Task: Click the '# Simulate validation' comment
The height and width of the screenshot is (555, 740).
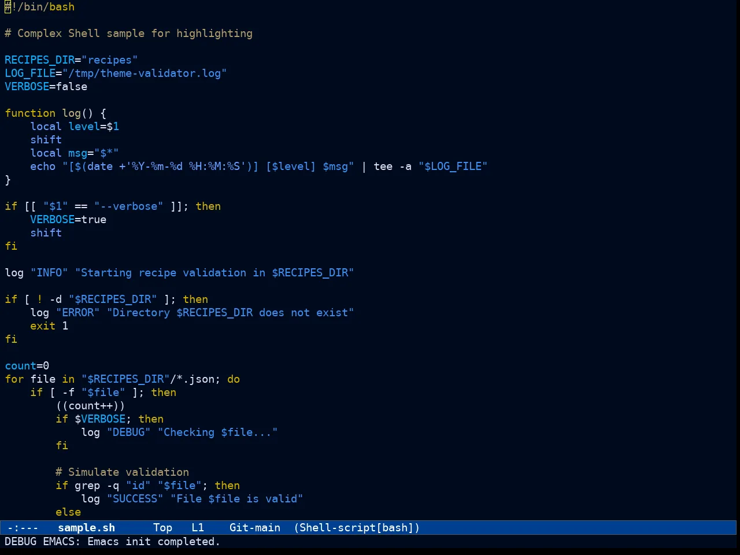Action: point(123,472)
